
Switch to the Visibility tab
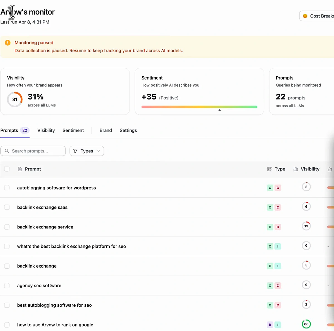coord(46,130)
